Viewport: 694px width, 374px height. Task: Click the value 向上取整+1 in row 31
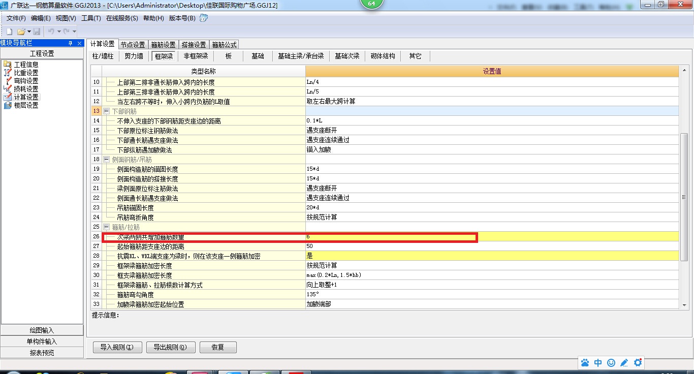492,285
